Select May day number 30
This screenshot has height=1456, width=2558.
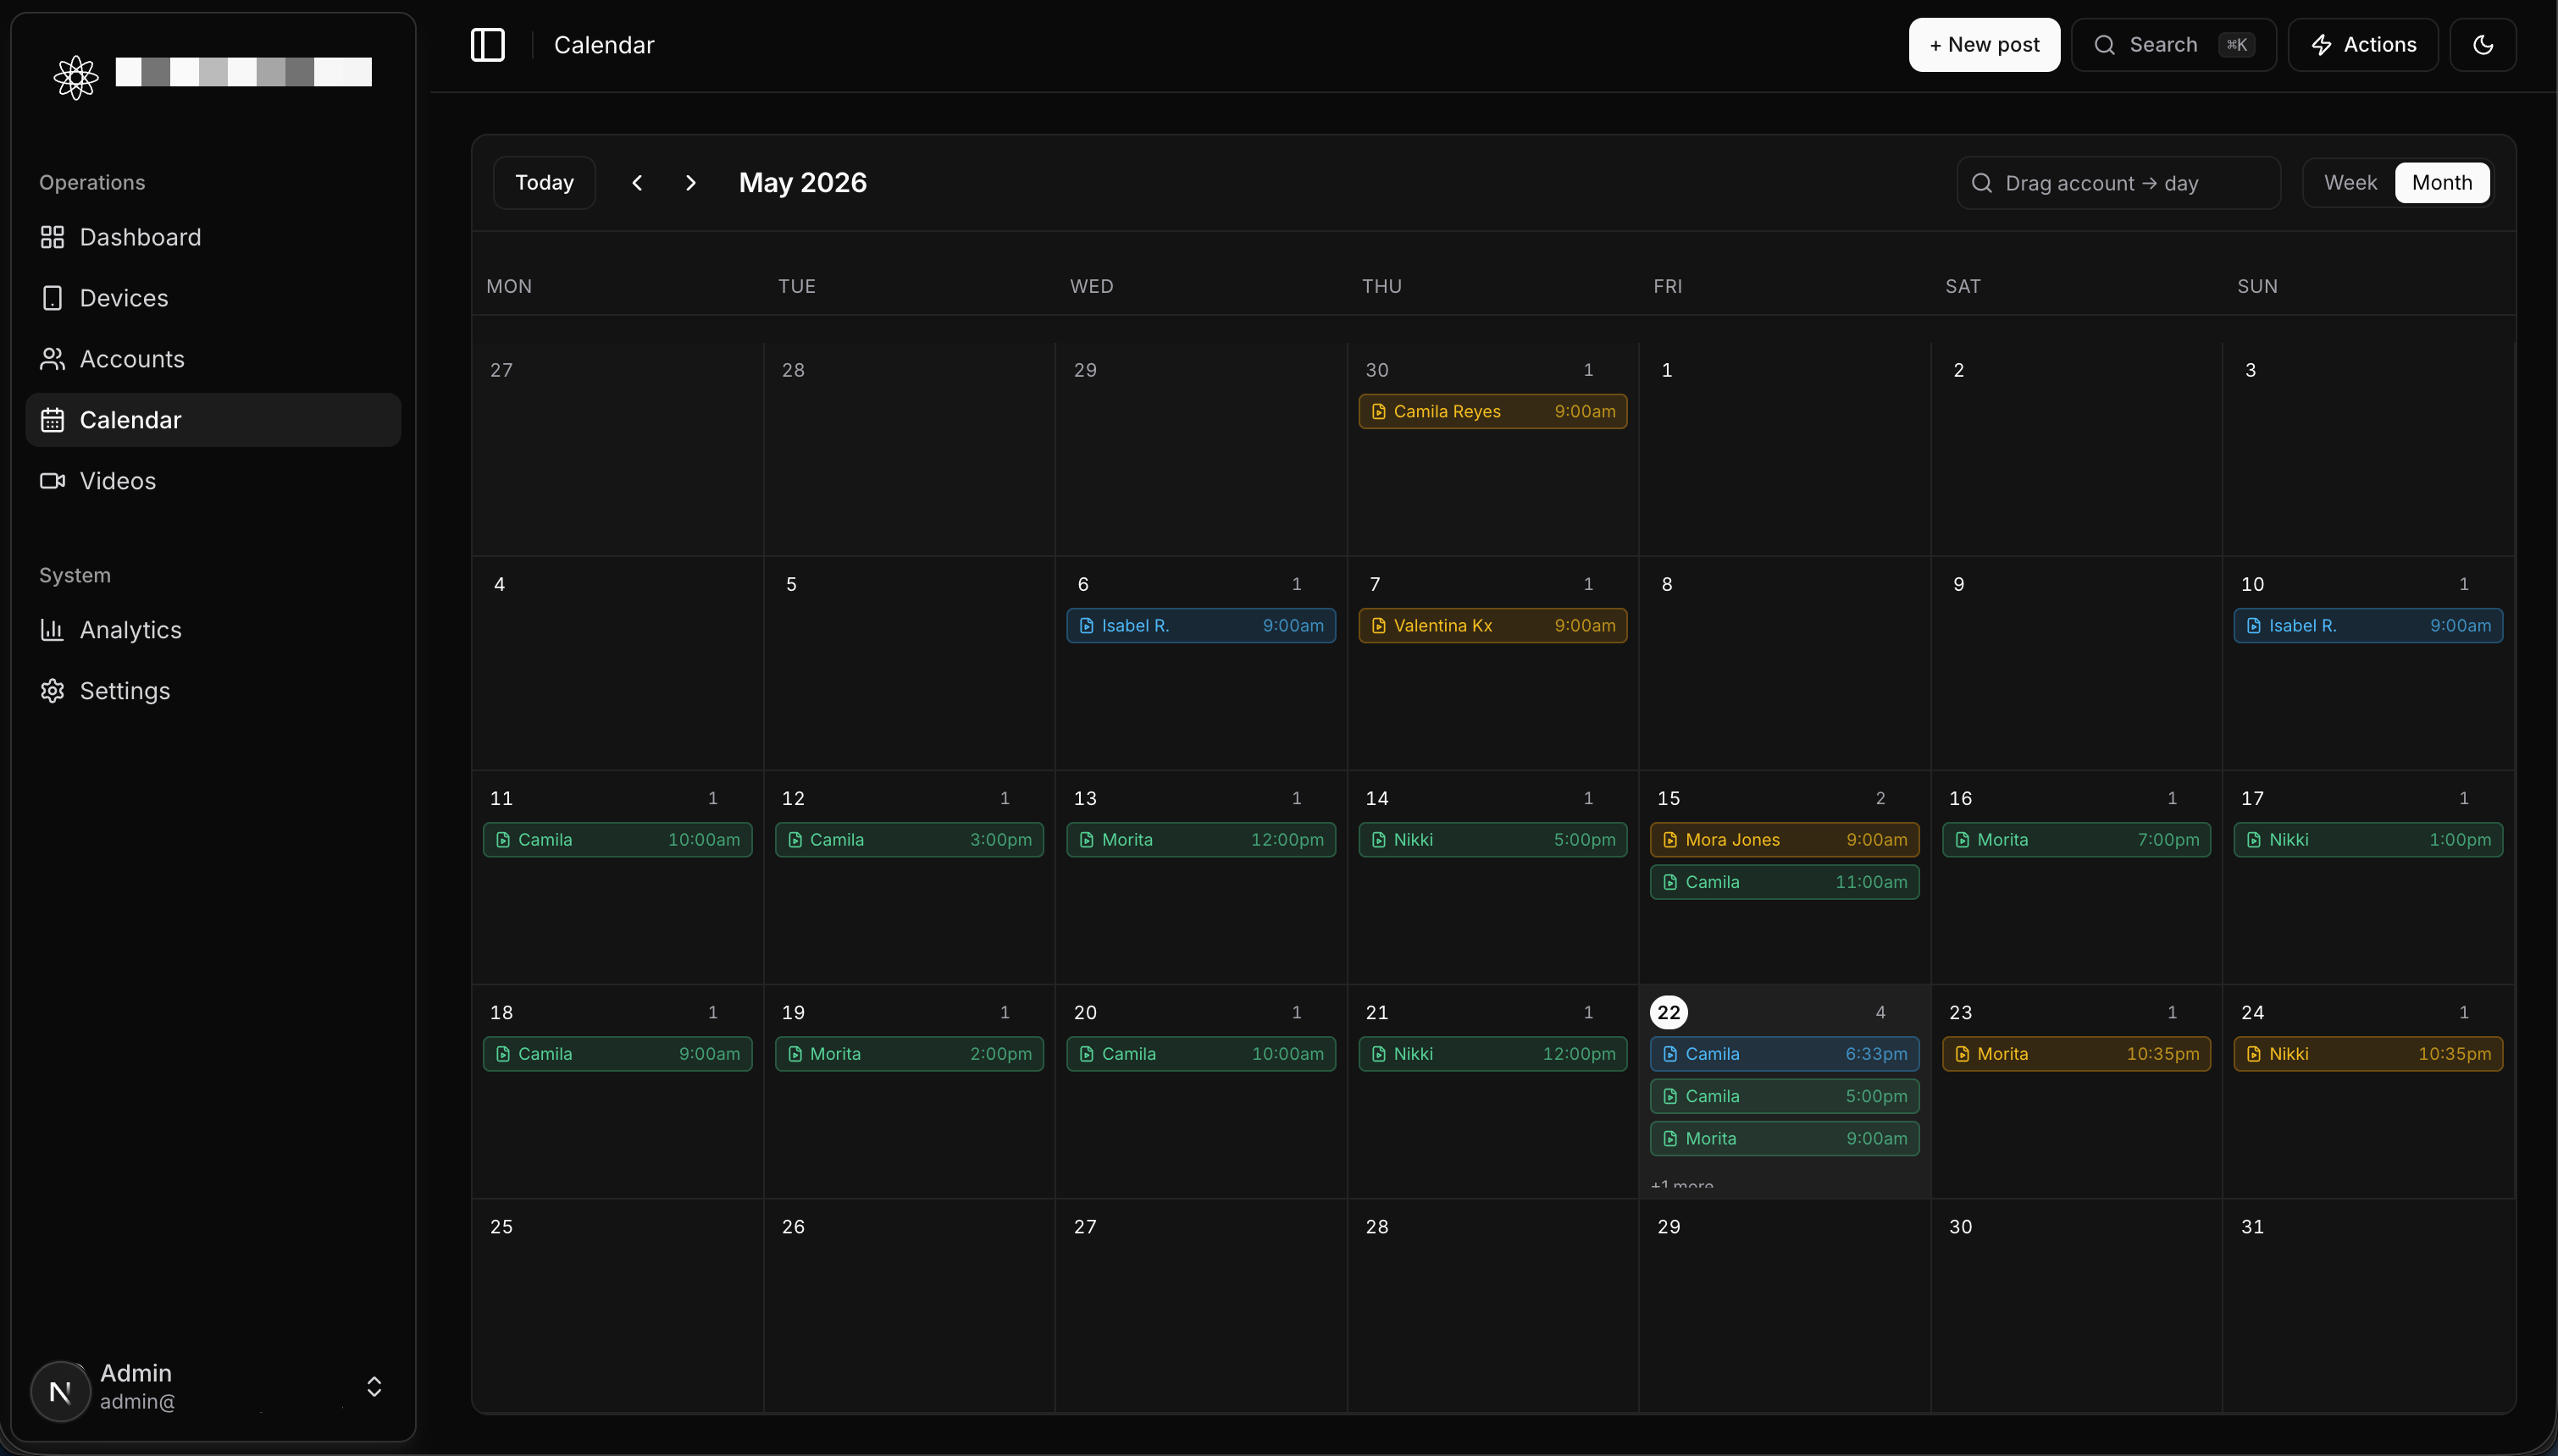point(1961,1227)
